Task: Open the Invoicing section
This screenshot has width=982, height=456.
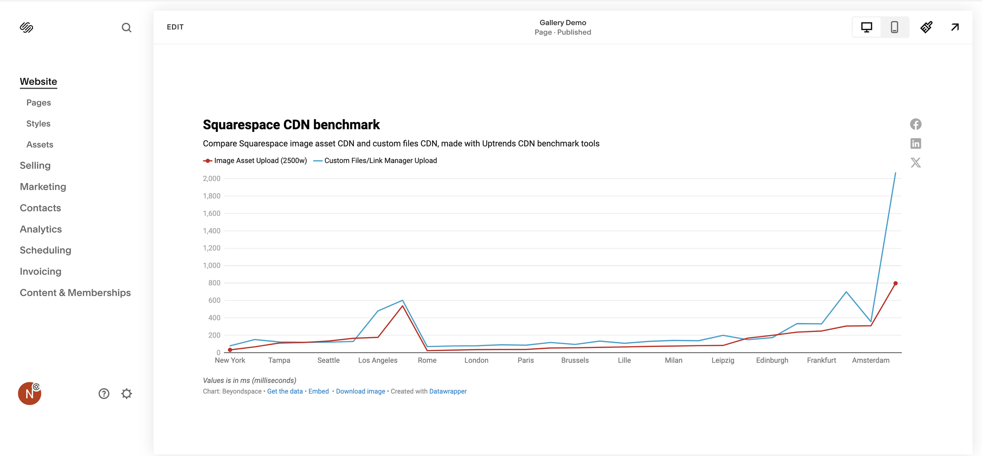Action: pos(40,272)
